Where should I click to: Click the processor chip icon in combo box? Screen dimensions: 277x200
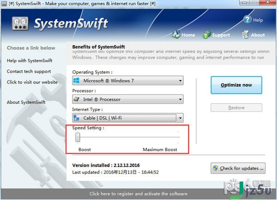(x=76, y=99)
